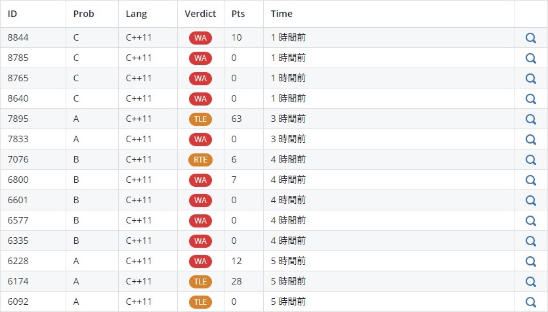Image resolution: width=548 pixels, height=312 pixels.
Task: Open details for submission 8844
Action: click(531, 38)
